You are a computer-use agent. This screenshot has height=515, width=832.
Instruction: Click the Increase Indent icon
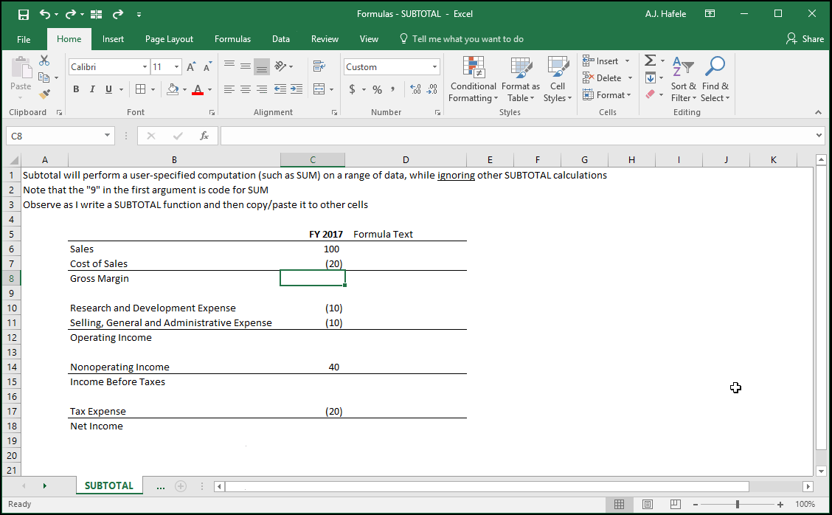pos(297,89)
